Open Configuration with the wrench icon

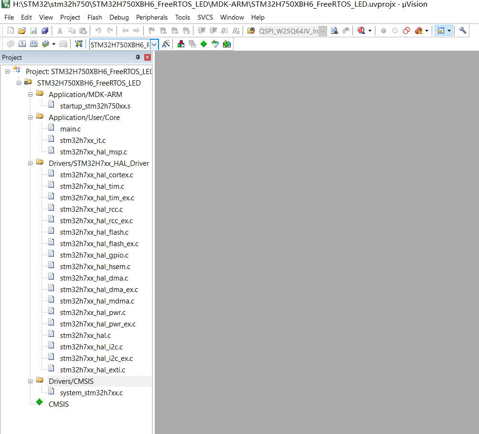[x=463, y=31]
